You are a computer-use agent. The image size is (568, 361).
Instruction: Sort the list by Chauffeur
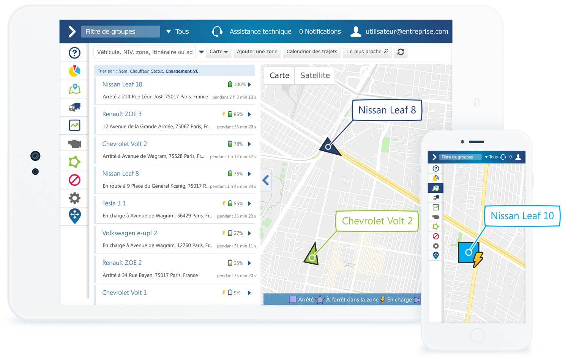(139, 71)
